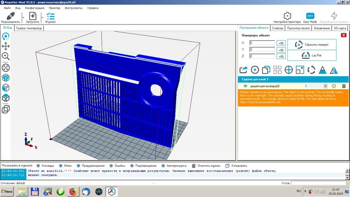Open the Инструменты menu

pyautogui.click(x=73, y=8)
